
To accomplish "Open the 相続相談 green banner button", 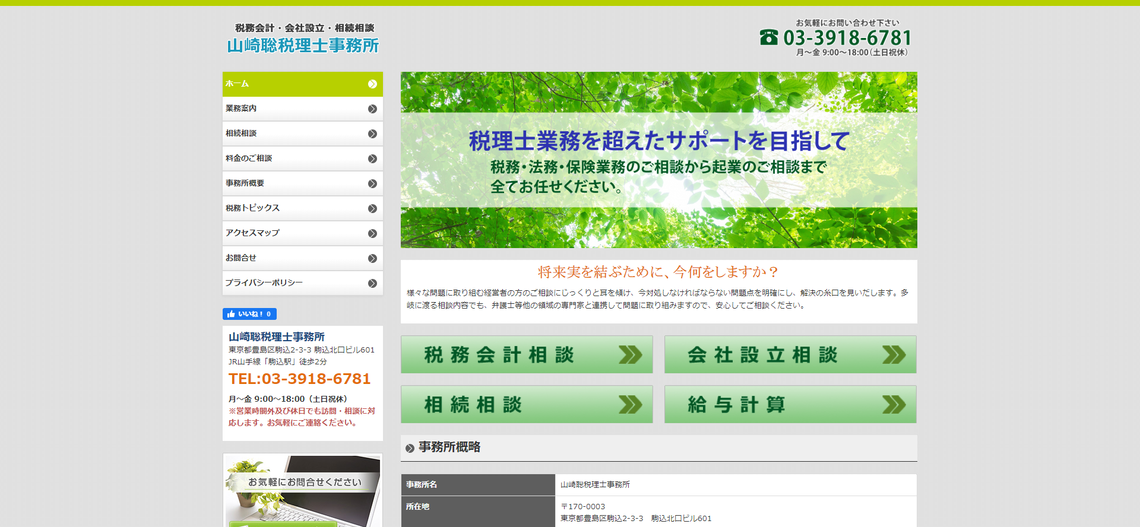I will [527, 404].
